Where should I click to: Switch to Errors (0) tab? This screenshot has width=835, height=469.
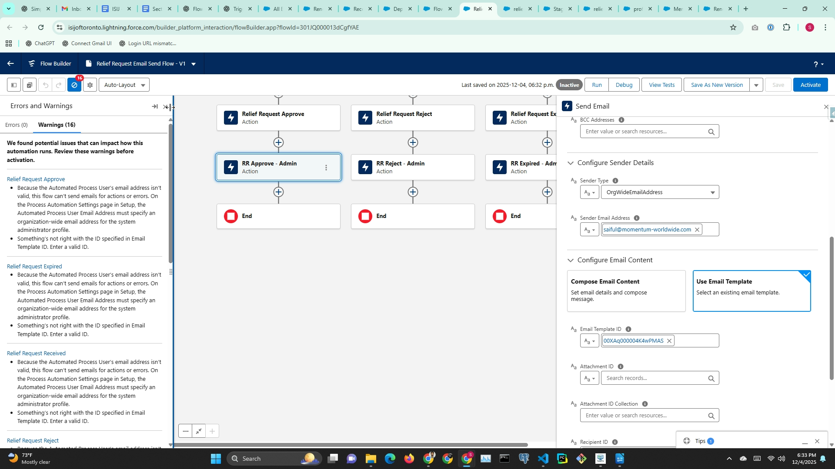coord(17,125)
